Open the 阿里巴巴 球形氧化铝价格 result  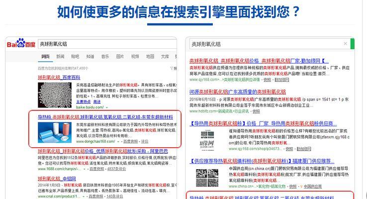point(103,151)
